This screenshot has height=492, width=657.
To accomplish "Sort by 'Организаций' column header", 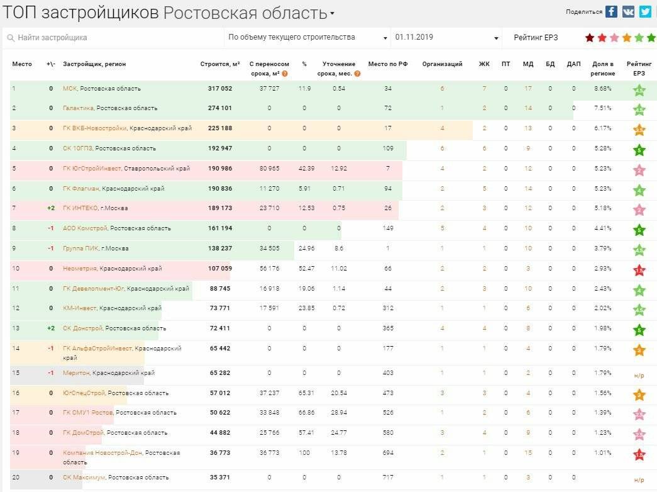I will 442,64.
